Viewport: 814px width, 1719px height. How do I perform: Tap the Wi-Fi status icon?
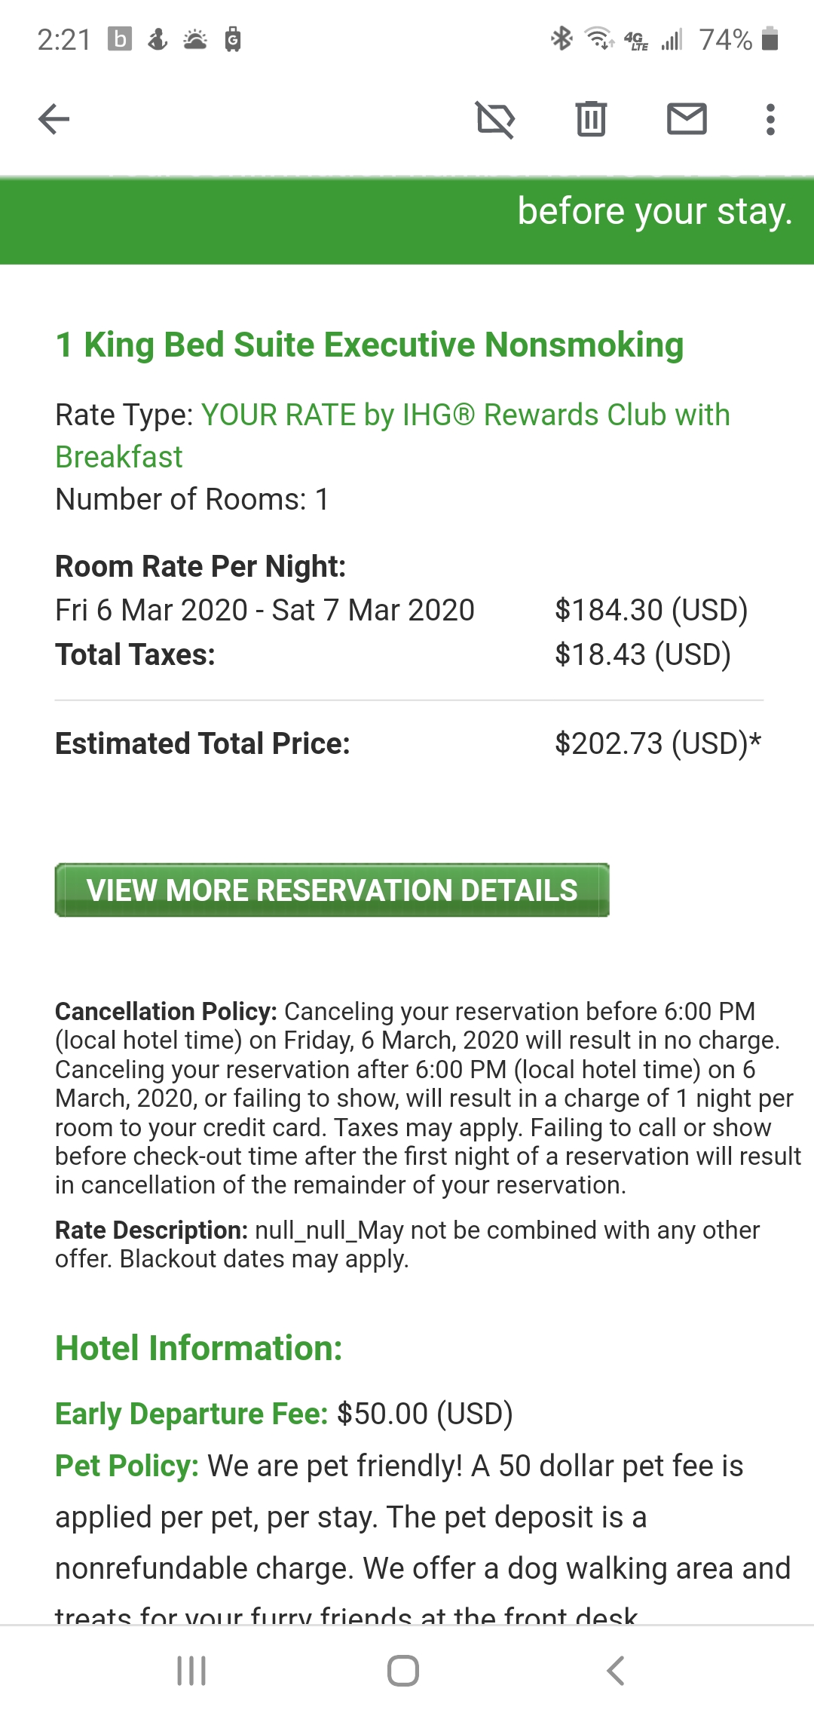tap(600, 38)
